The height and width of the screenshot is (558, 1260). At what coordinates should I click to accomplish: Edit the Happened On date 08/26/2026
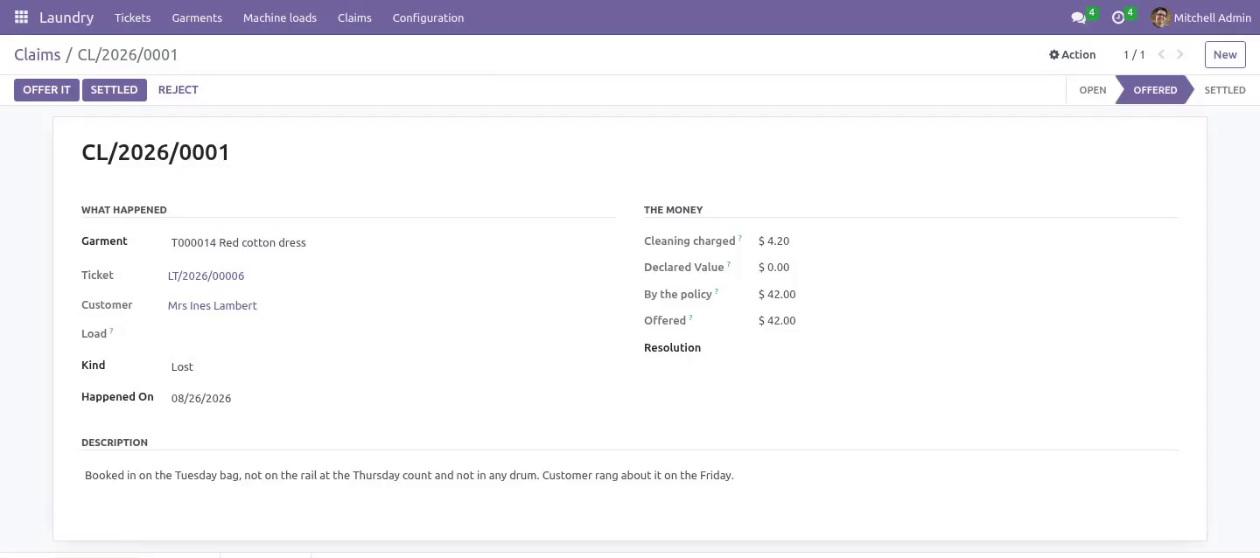[x=392, y=398]
